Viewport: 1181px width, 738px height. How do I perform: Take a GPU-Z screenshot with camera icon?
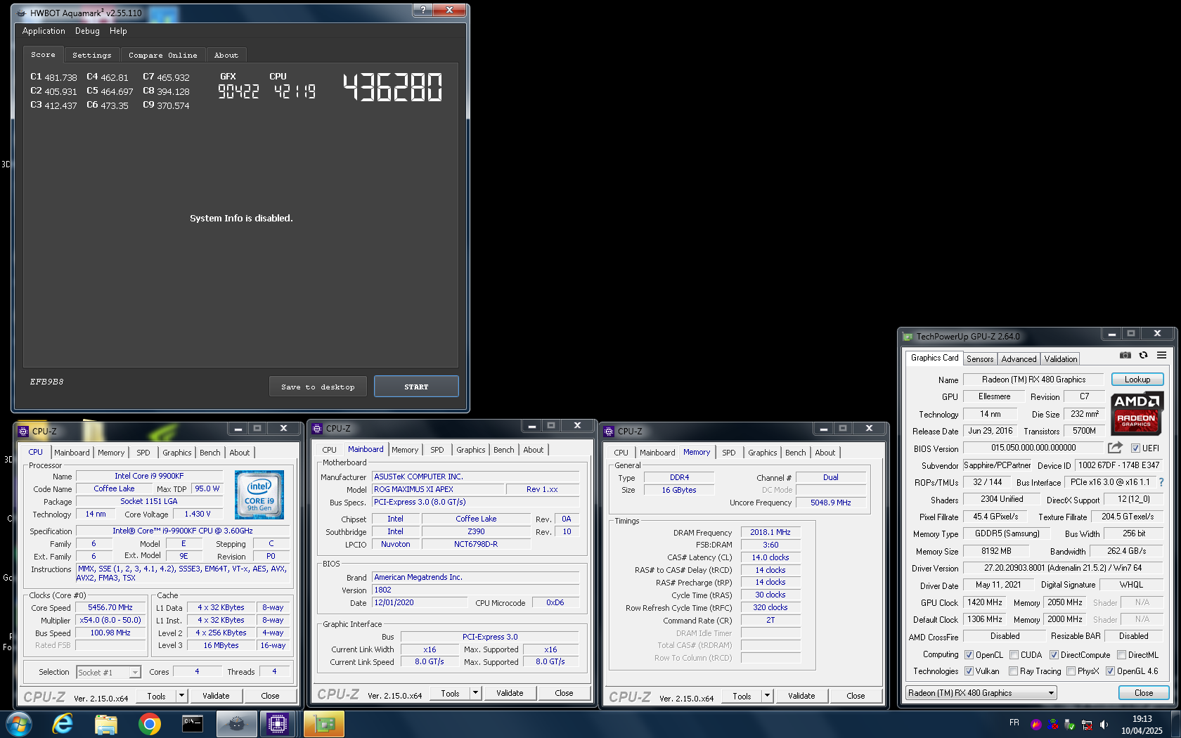click(1125, 356)
